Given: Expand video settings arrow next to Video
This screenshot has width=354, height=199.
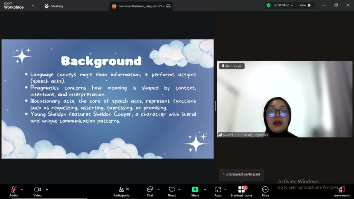Looking at the screenshot, I should pos(47,189).
